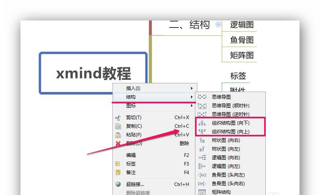Select 逻辑图 (向右) structure
The width and height of the screenshot is (320, 195).
pyautogui.click(x=231, y=157)
